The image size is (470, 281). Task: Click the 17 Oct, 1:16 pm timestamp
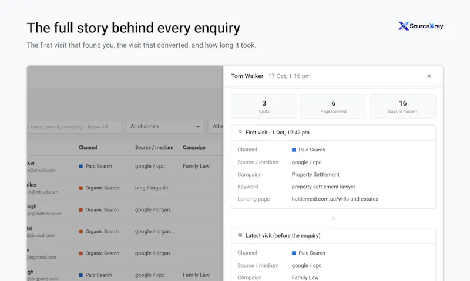point(289,76)
